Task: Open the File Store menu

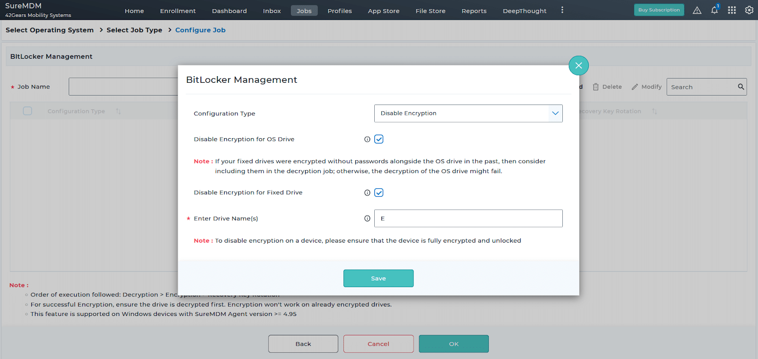Action: pyautogui.click(x=431, y=11)
